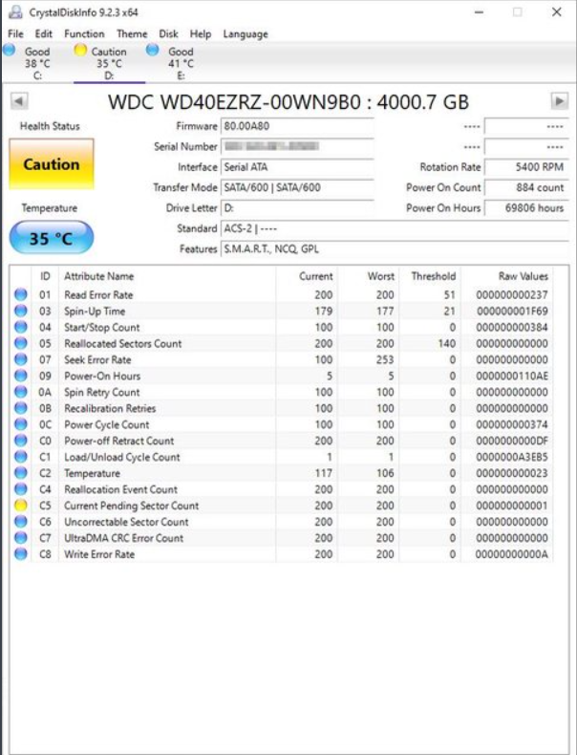Screen dimensions: 577x755
Task: Click the Power On Hours value field
Action: coord(526,208)
